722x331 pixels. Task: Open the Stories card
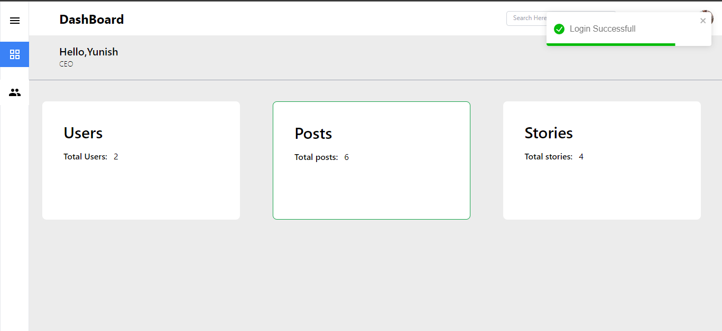point(602,160)
